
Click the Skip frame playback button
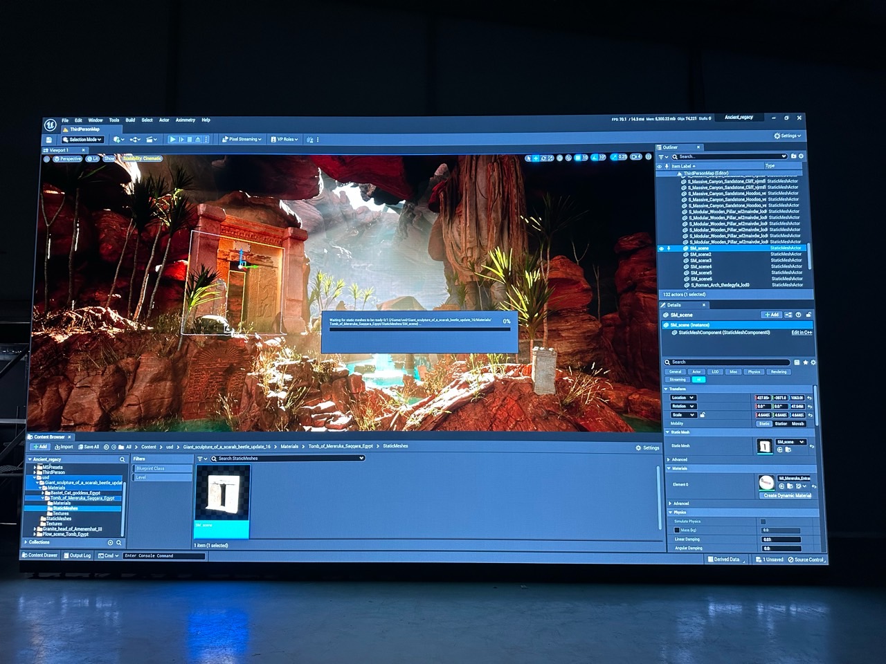point(181,140)
